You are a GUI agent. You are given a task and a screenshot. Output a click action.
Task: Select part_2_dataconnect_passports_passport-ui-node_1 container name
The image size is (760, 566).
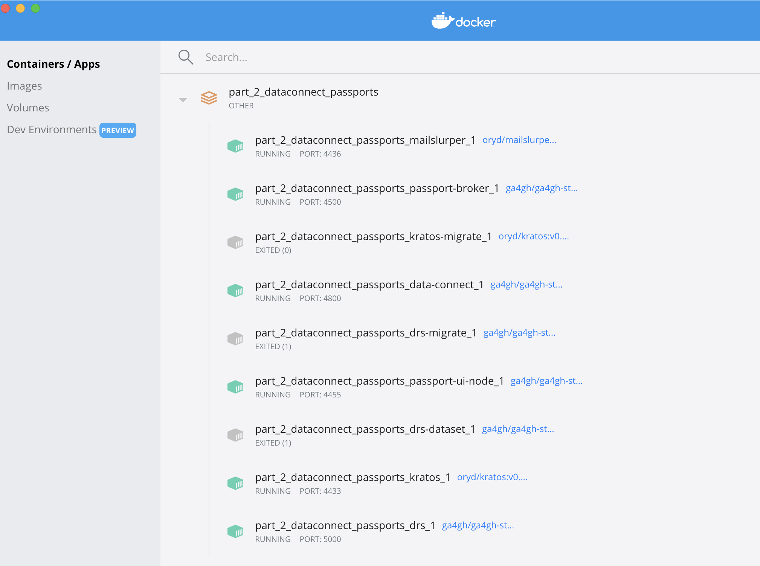point(380,381)
